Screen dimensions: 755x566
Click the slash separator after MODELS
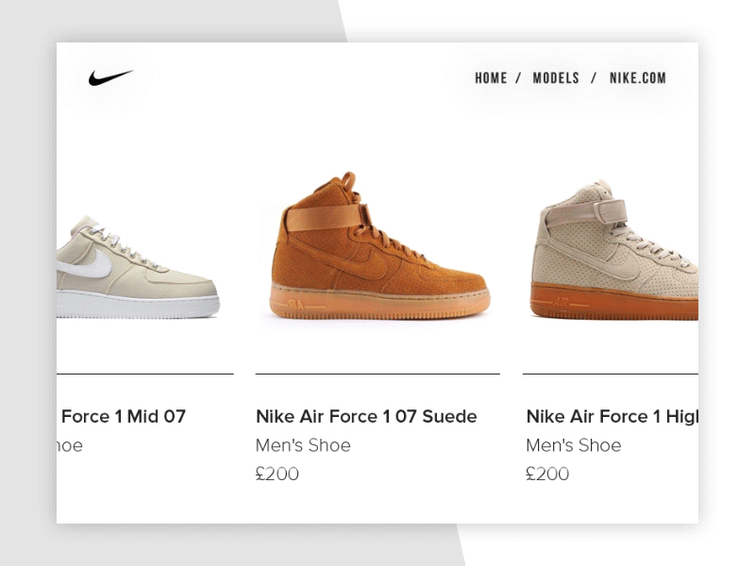594,78
